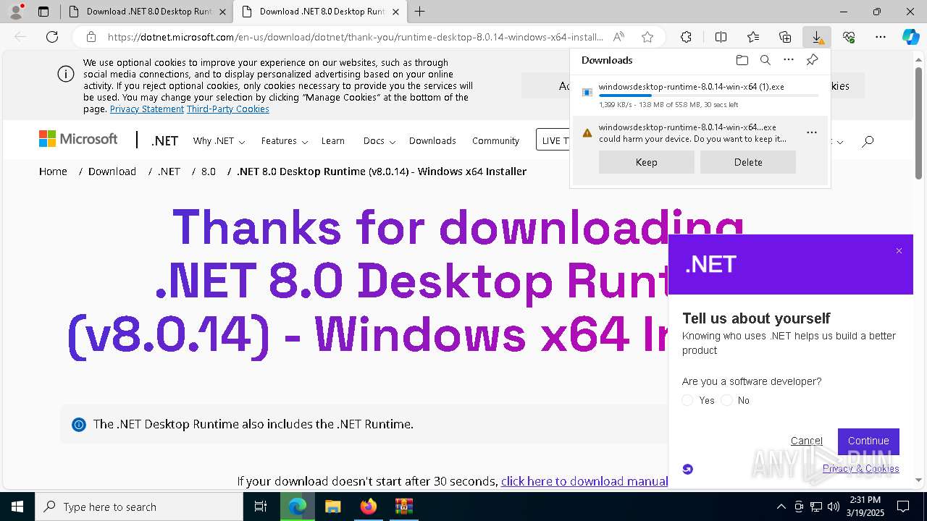927x521 pixels.
Task: Go to Download breadcrumb
Action: pyautogui.click(x=112, y=171)
